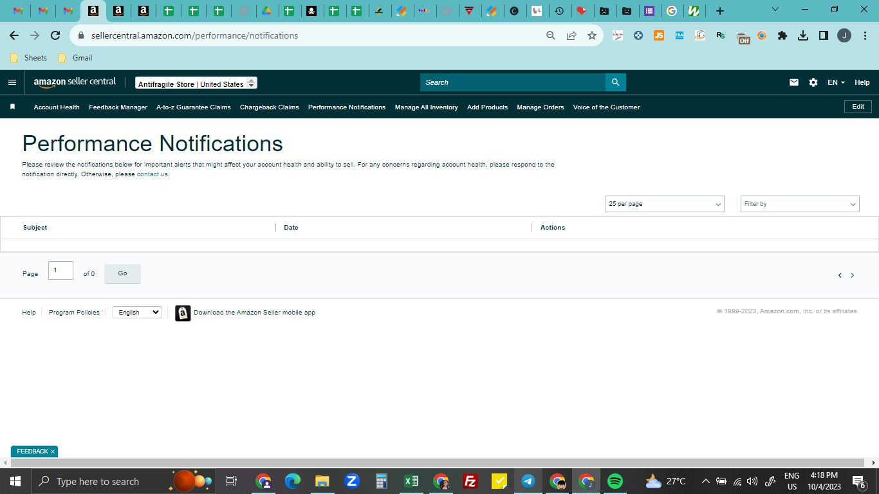Click the Amazon Seller app icon in the footer
The image size is (879, 494).
pyautogui.click(x=183, y=313)
